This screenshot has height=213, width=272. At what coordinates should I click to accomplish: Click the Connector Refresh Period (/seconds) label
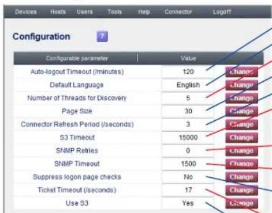[77, 124]
